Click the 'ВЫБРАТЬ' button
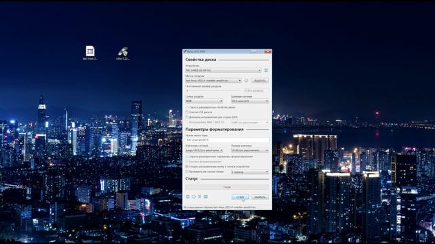 (260, 81)
